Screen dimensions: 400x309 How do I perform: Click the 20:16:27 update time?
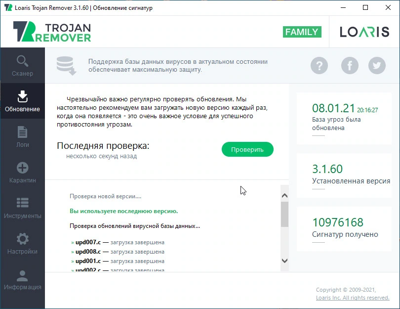[367, 110]
